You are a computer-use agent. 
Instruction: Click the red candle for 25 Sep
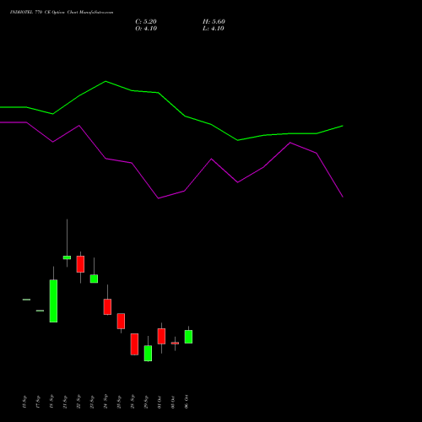click(x=121, y=321)
